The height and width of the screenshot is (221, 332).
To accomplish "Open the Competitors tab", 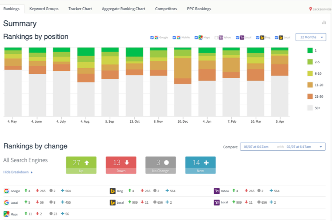I will tap(166, 9).
